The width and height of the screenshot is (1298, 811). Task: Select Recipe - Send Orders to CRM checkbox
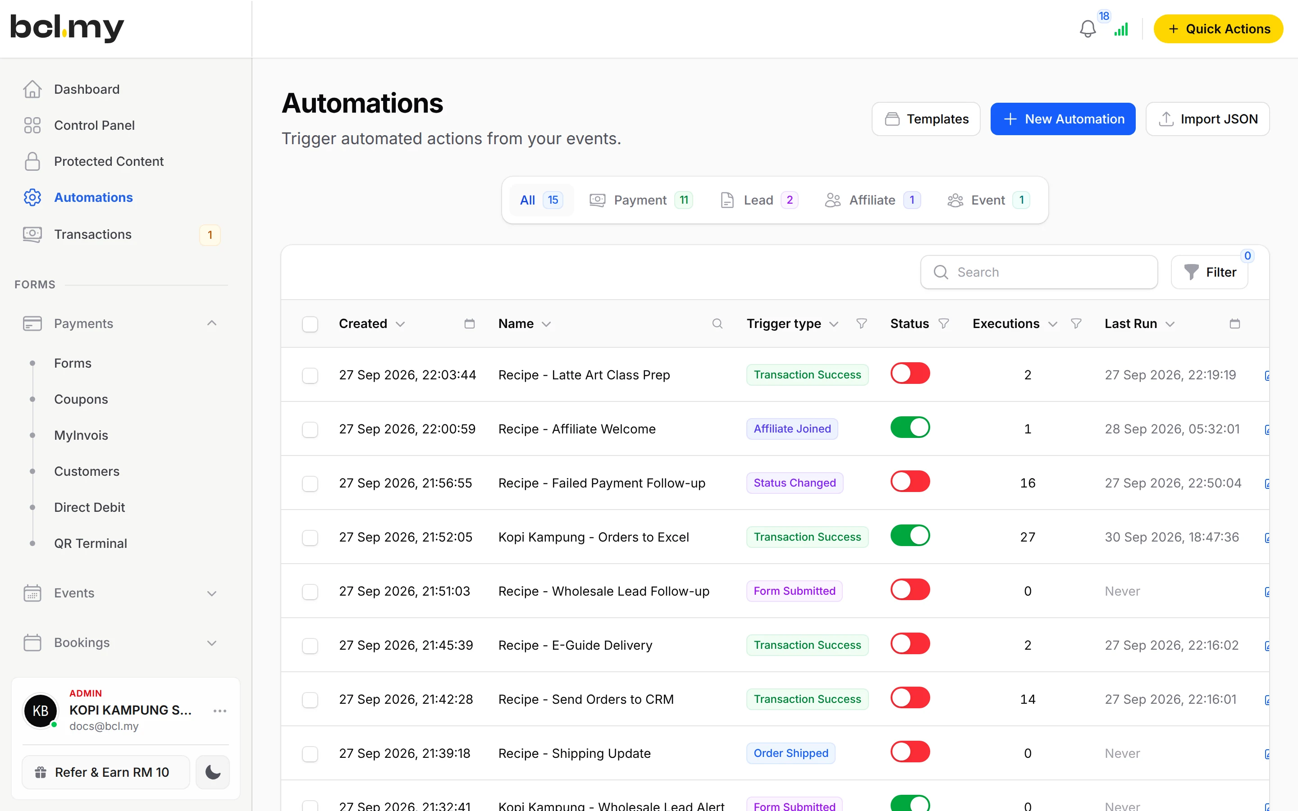(310, 700)
